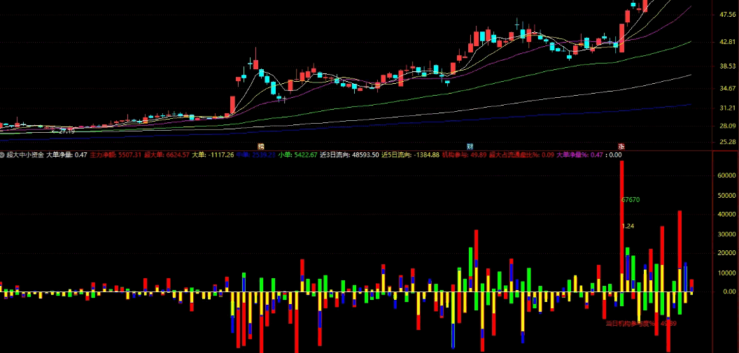This screenshot has height=353, width=739.
Task: Open the 超大中小资金 indicator name
Action: pyautogui.click(x=25, y=155)
